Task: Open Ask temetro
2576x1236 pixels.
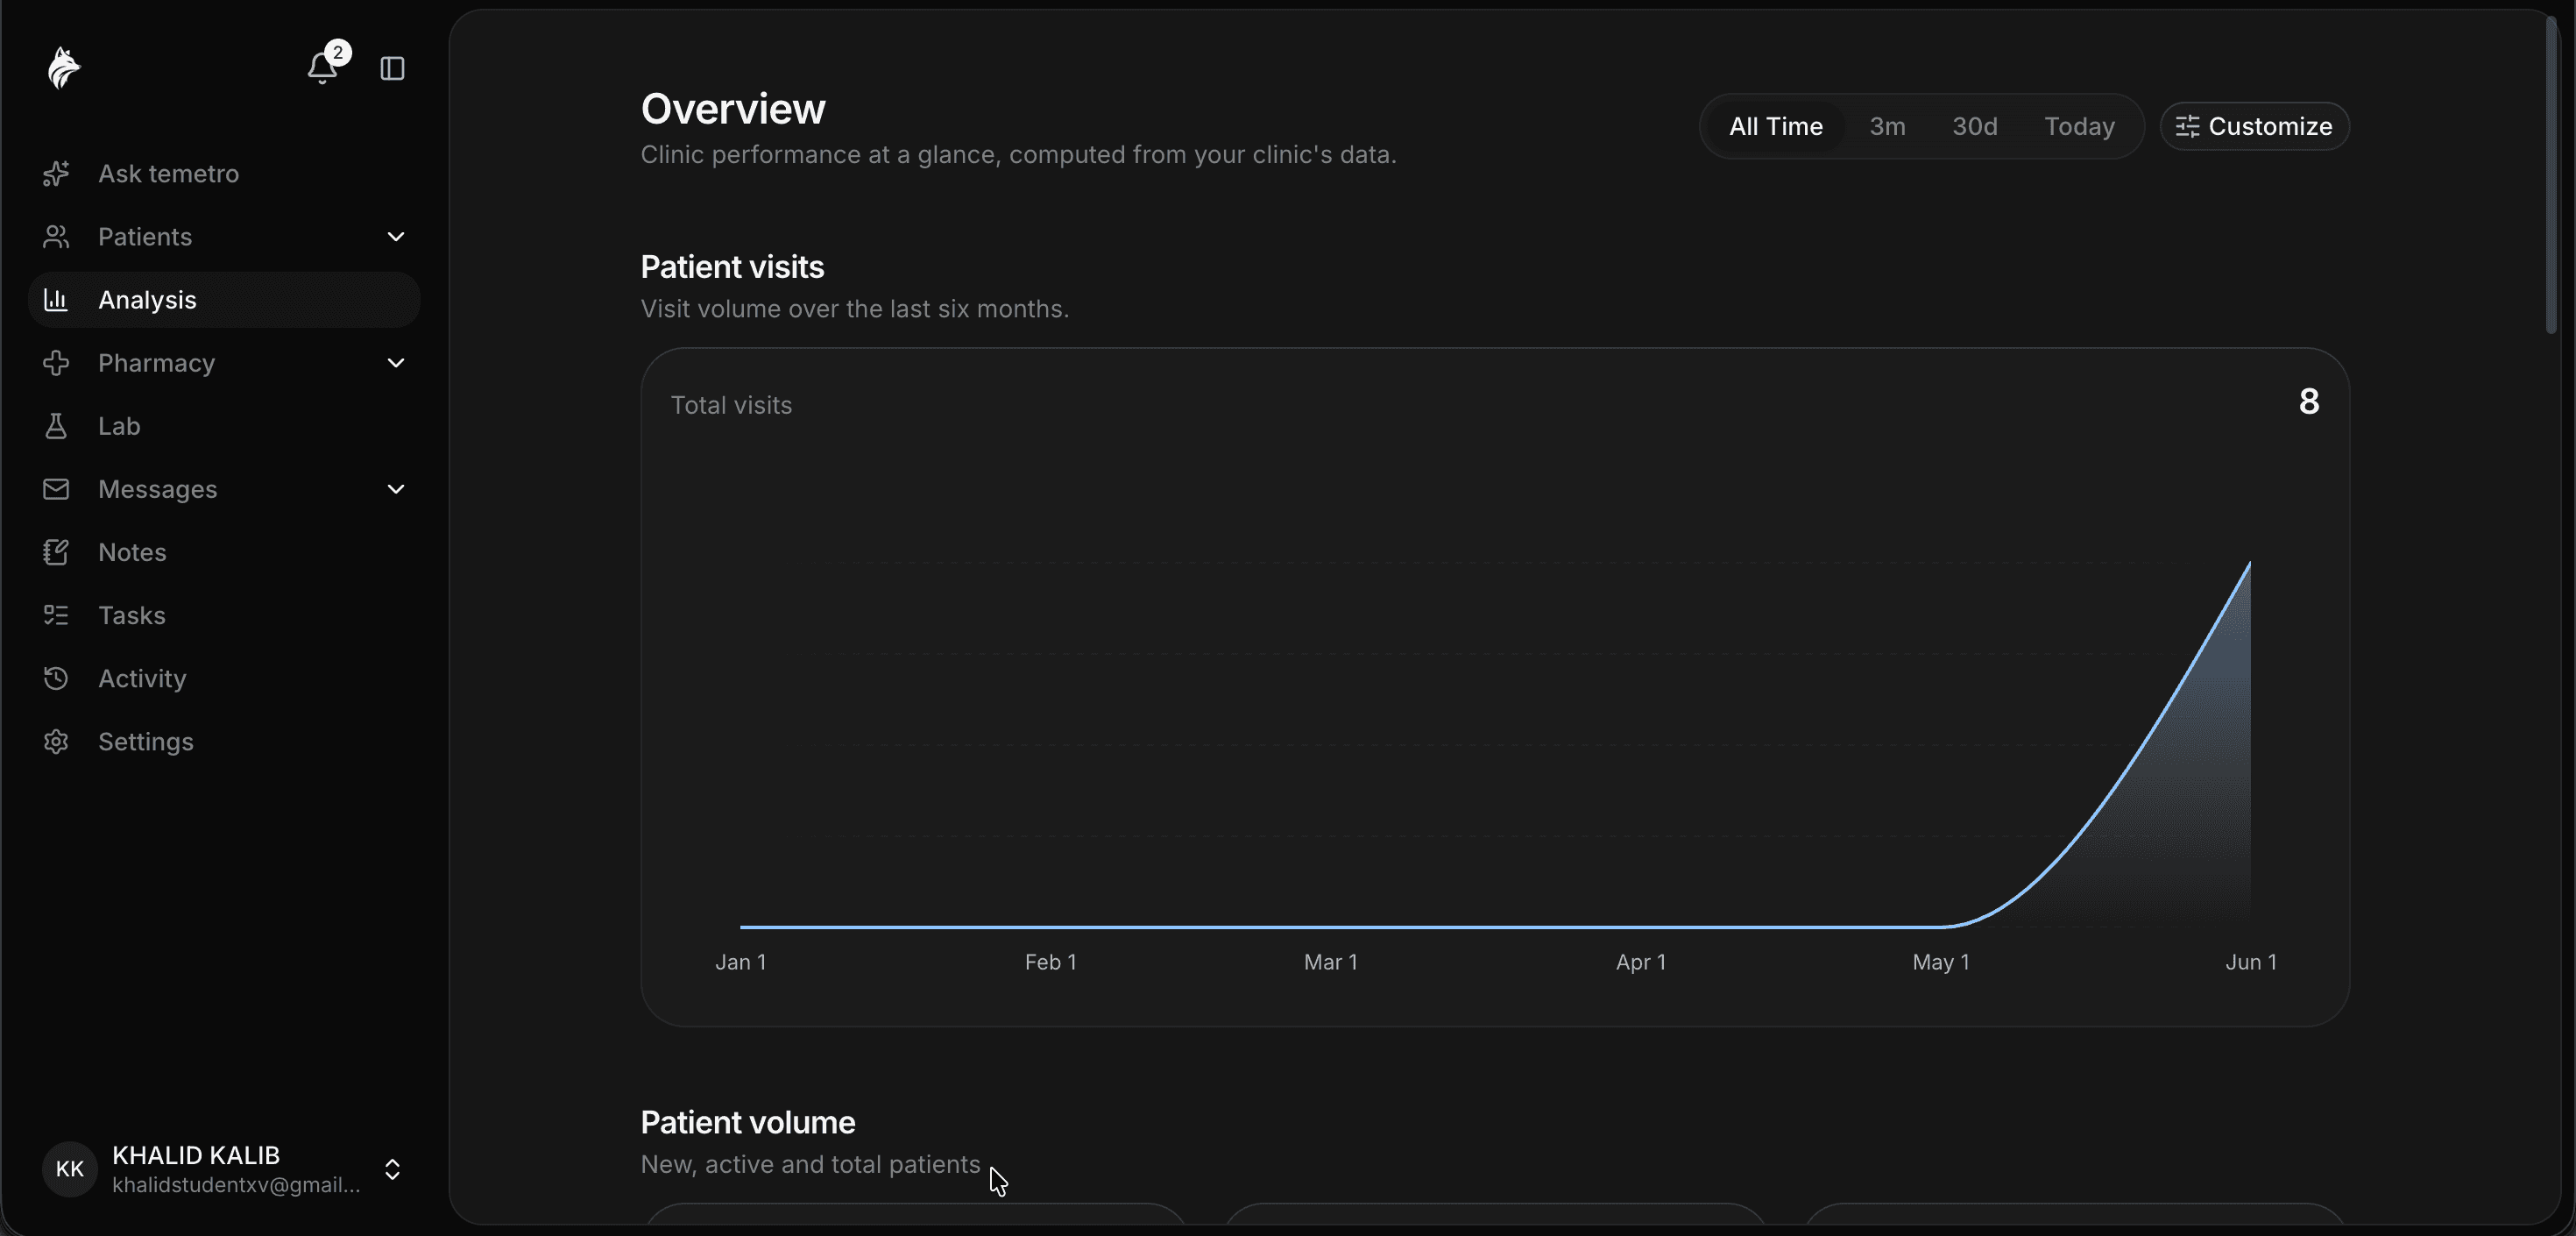Action: (x=224, y=174)
